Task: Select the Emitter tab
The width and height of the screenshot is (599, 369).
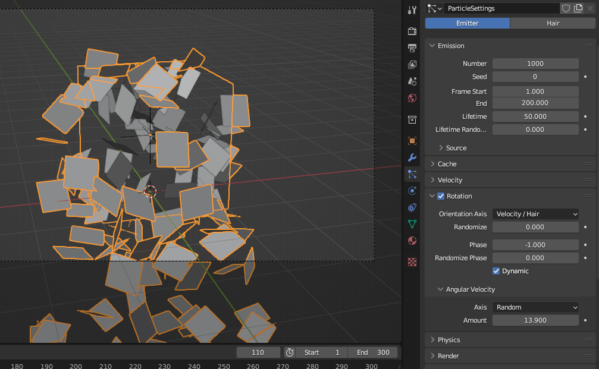Action: pyautogui.click(x=467, y=23)
